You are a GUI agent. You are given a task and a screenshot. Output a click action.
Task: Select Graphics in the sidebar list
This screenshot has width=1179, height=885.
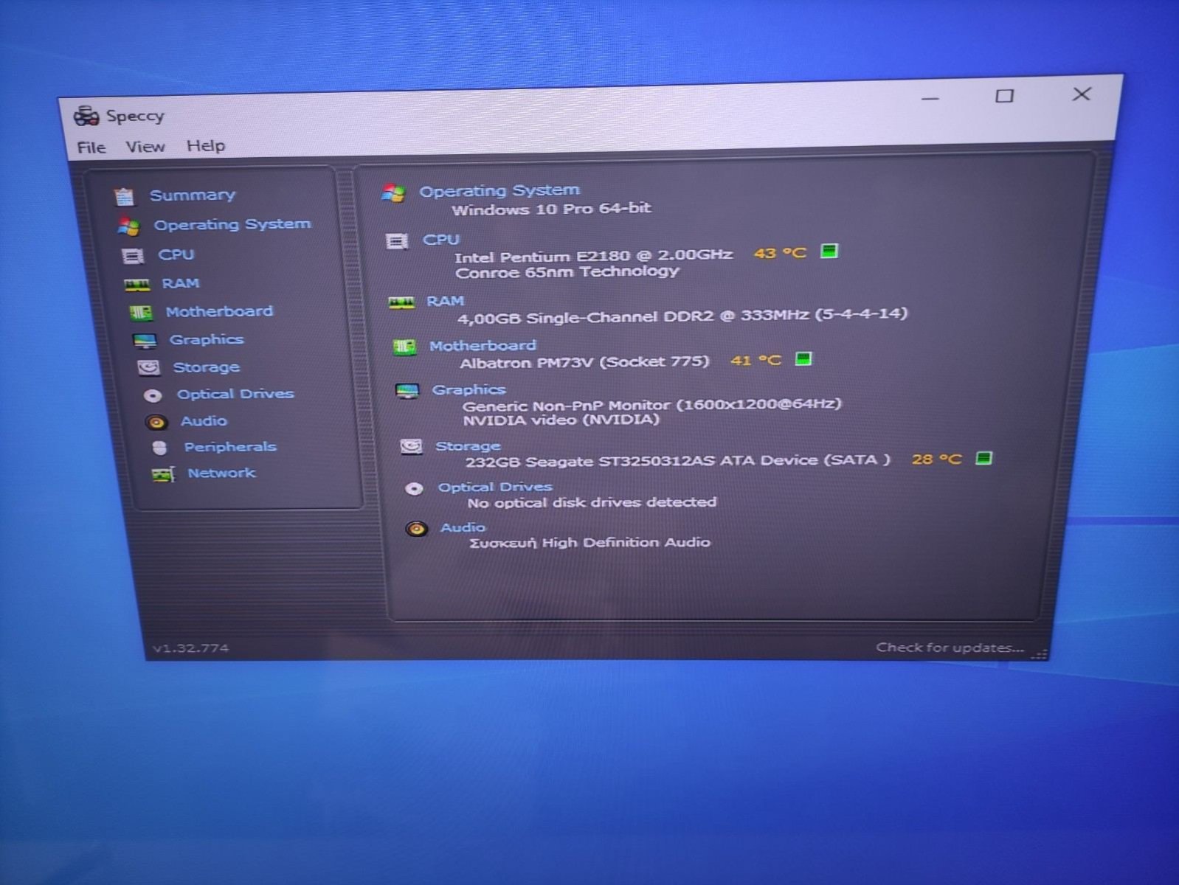click(207, 339)
